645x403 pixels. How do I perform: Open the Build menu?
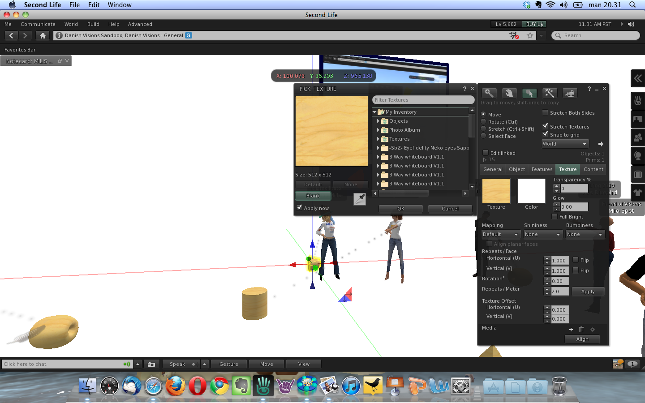click(93, 24)
